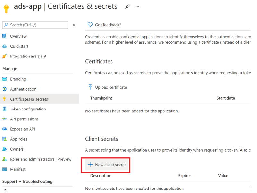Open the Got feedback? link
The image size is (257, 193).
108,25
